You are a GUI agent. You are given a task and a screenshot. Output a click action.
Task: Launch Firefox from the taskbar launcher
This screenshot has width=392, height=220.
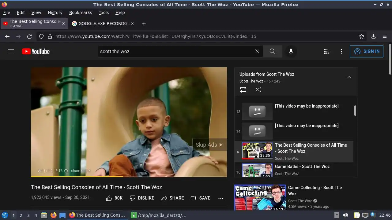pos(53,215)
